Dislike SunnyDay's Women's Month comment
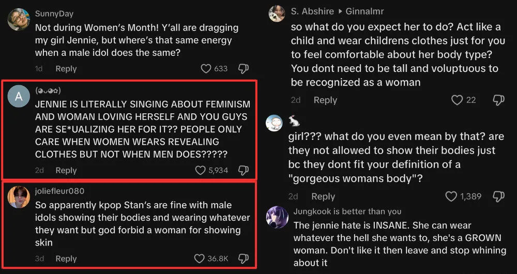Screen dimensions: 517x274 [244, 69]
